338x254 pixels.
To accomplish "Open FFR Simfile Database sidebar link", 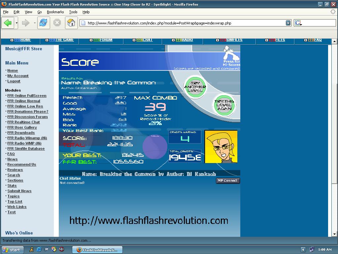I will point(26,148).
